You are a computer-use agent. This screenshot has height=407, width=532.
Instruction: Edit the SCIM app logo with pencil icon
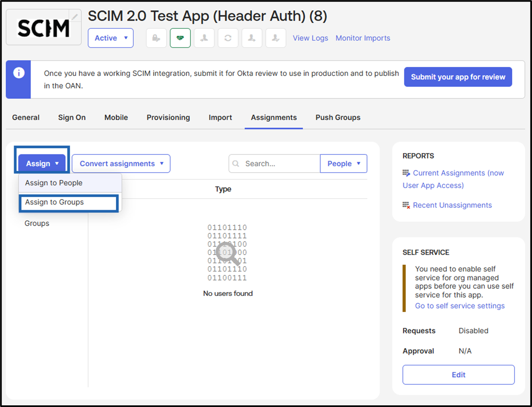pyautogui.click(x=75, y=17)
